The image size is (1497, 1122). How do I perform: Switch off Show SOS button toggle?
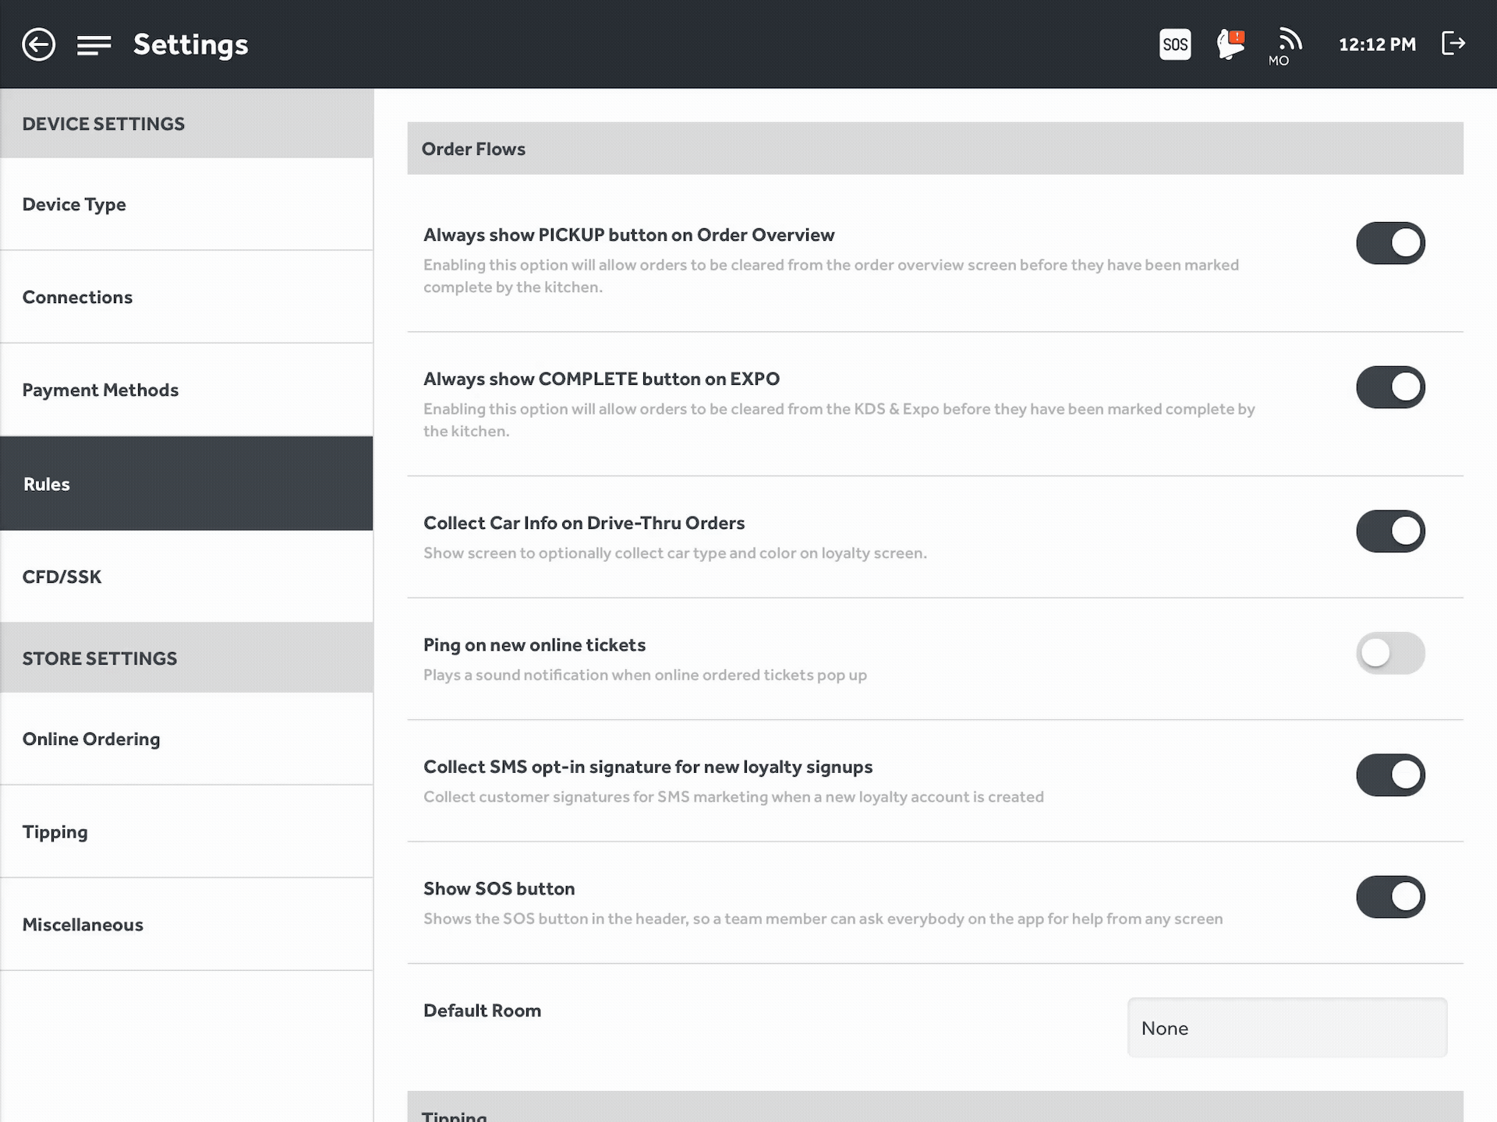(1390, 897)
